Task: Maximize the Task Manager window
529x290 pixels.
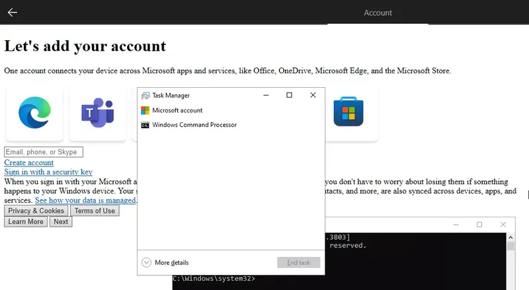Action: (289, 95)
